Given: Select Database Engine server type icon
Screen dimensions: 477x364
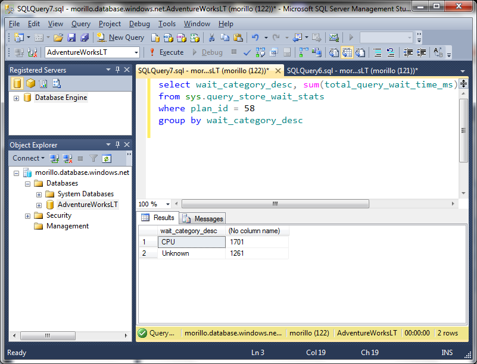Looking at the screenshot, I should click(x=17, y=83).
